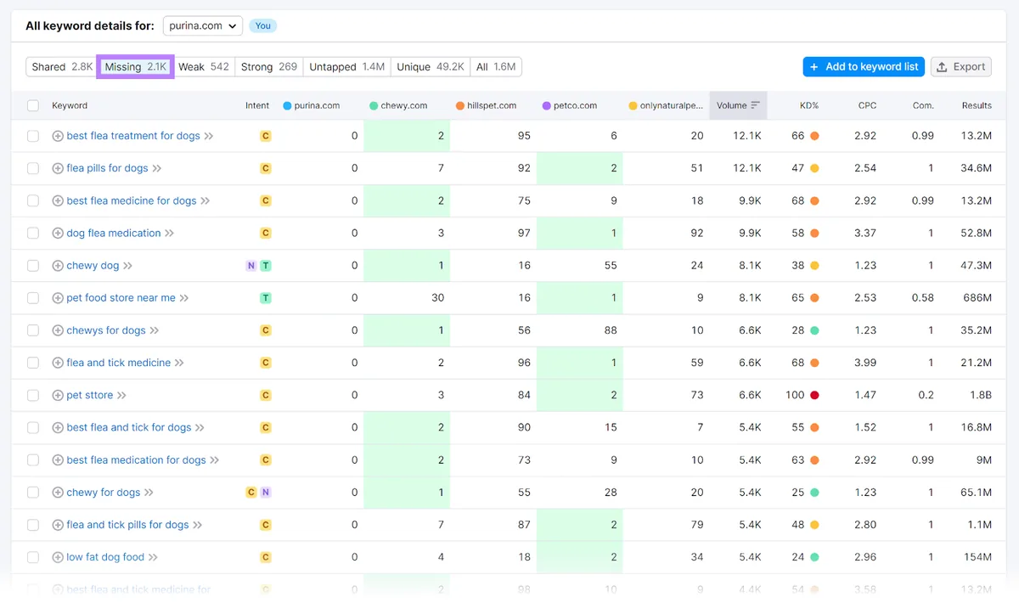Click the petco.com position cell for 'dog flea medication'
Image resolution: width=1019 pixels, height=603 pixels.
580,234
